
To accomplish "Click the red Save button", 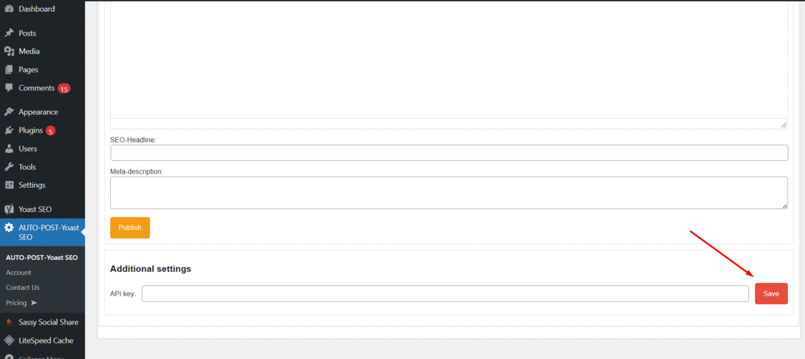I will 771,294.
